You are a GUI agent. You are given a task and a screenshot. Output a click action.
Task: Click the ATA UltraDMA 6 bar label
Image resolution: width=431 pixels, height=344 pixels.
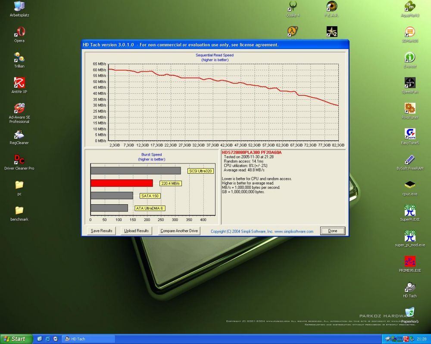[x=150, y=209]
